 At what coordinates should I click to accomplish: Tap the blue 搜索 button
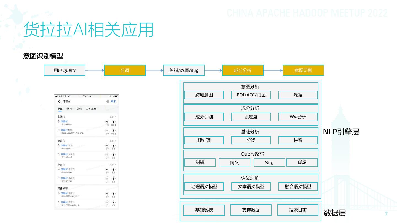point(113,102)
